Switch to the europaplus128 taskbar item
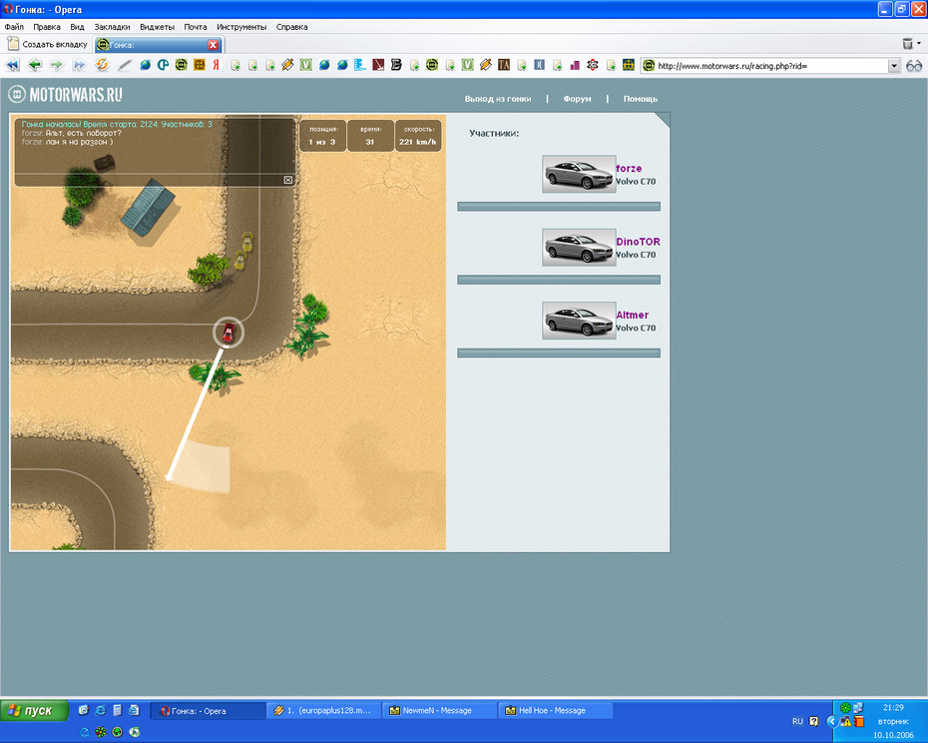928x743 pixels. (x=323, y=710)
